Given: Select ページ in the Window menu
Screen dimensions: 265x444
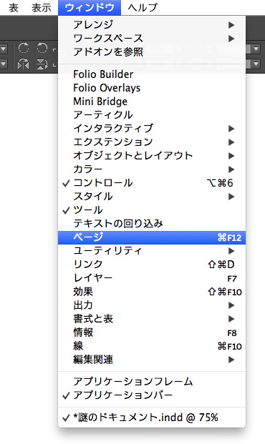Looking at the screenshot, I should [152, 237].
